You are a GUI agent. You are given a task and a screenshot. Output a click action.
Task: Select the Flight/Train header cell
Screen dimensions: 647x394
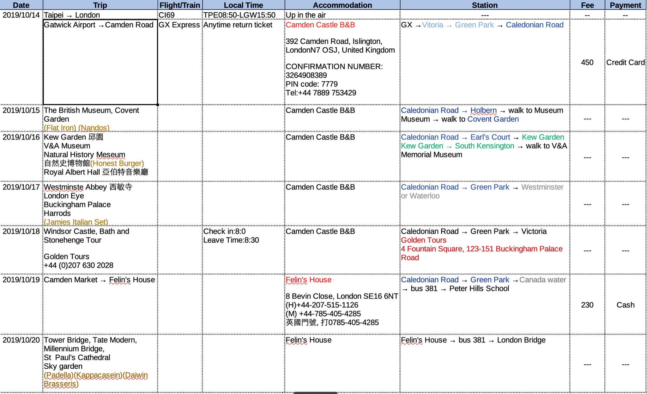pos(180,5)
